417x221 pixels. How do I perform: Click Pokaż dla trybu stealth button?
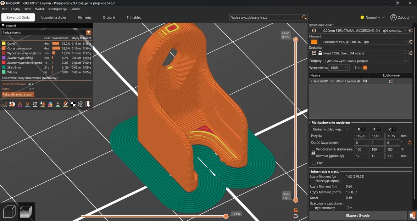[x=18, y=94]
